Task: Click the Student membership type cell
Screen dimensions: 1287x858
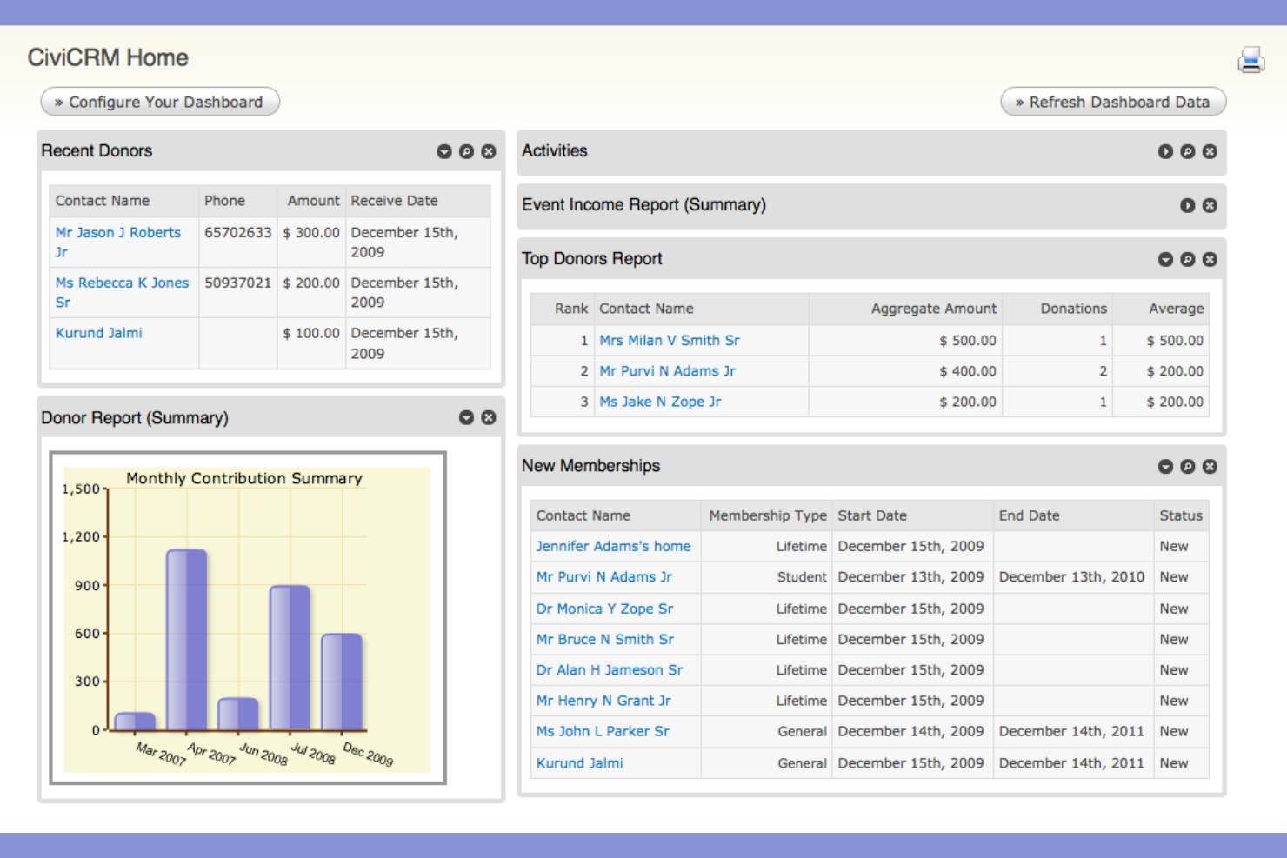Action: (802, 577)
